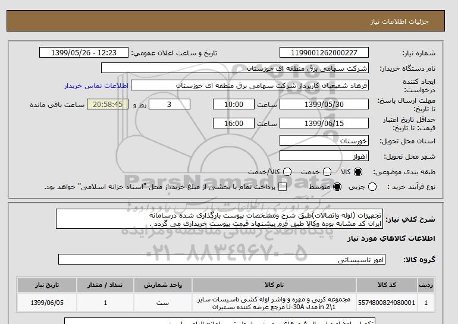Click the گروه کالا label
458x324 pixels.
click(419, 259)
